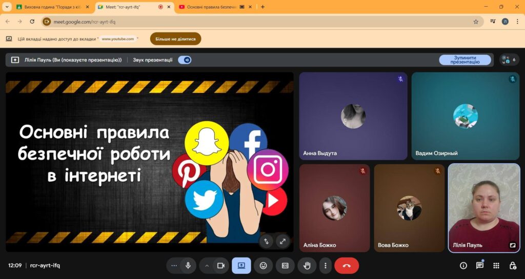Open the activities grid icon
525x279 pixels.
pos(496,266)
